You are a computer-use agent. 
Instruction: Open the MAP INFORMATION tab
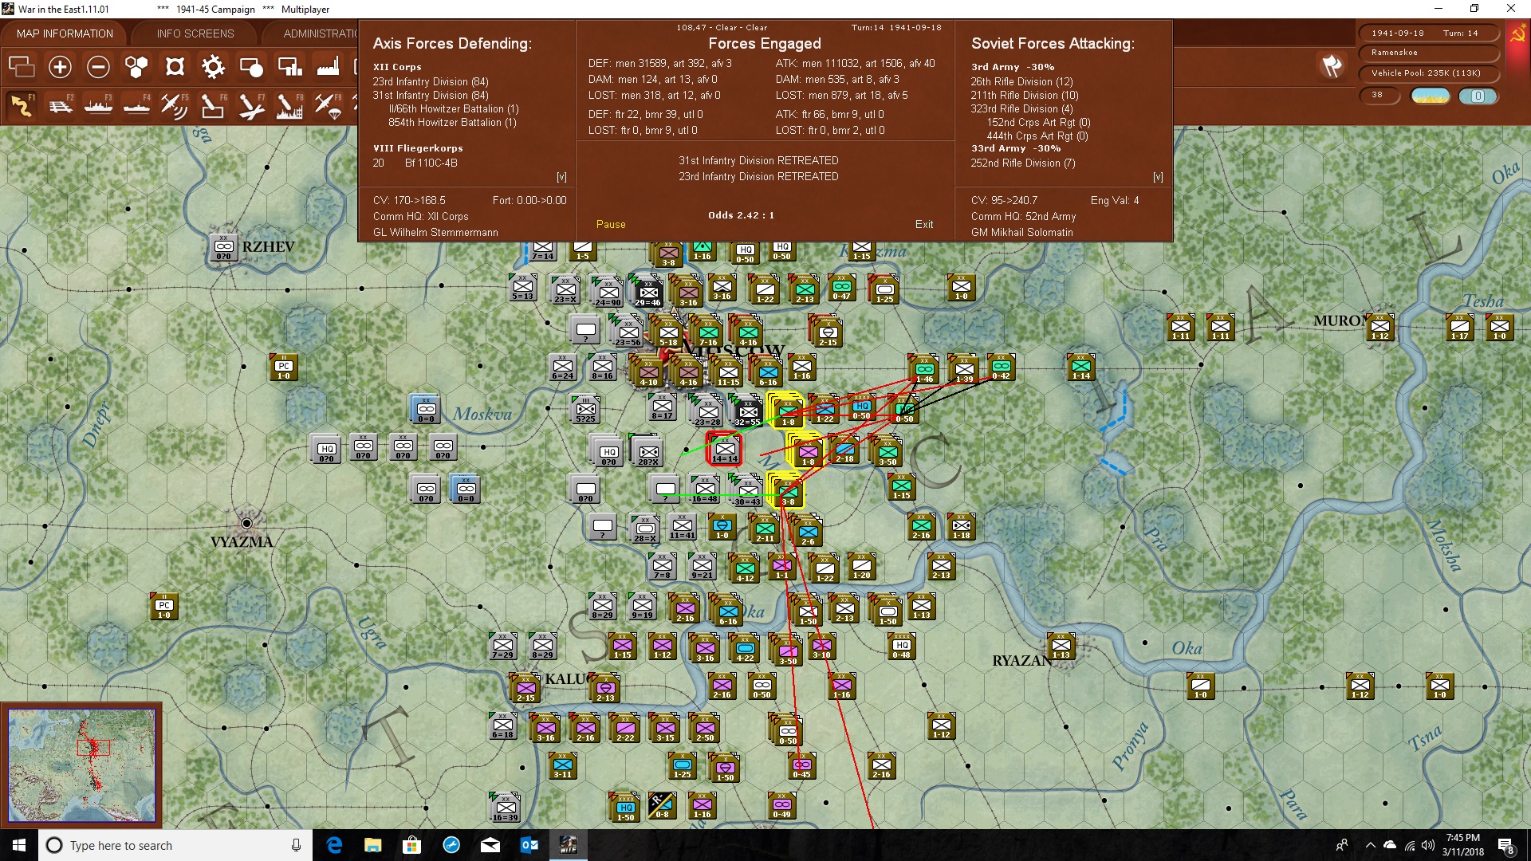point(65,33)
